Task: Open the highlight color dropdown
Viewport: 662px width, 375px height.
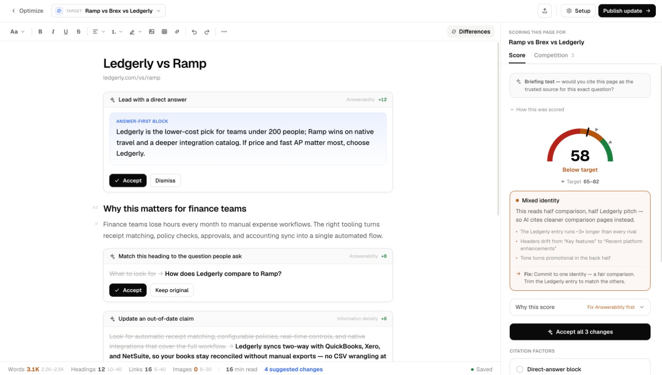Action: point(135,32)
